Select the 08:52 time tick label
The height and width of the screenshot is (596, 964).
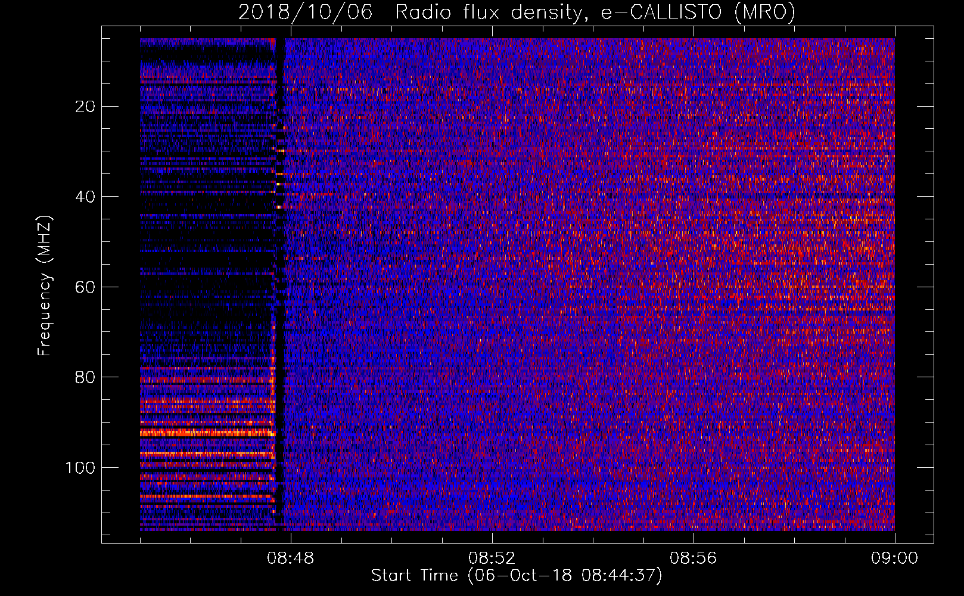tap(492, 558)
